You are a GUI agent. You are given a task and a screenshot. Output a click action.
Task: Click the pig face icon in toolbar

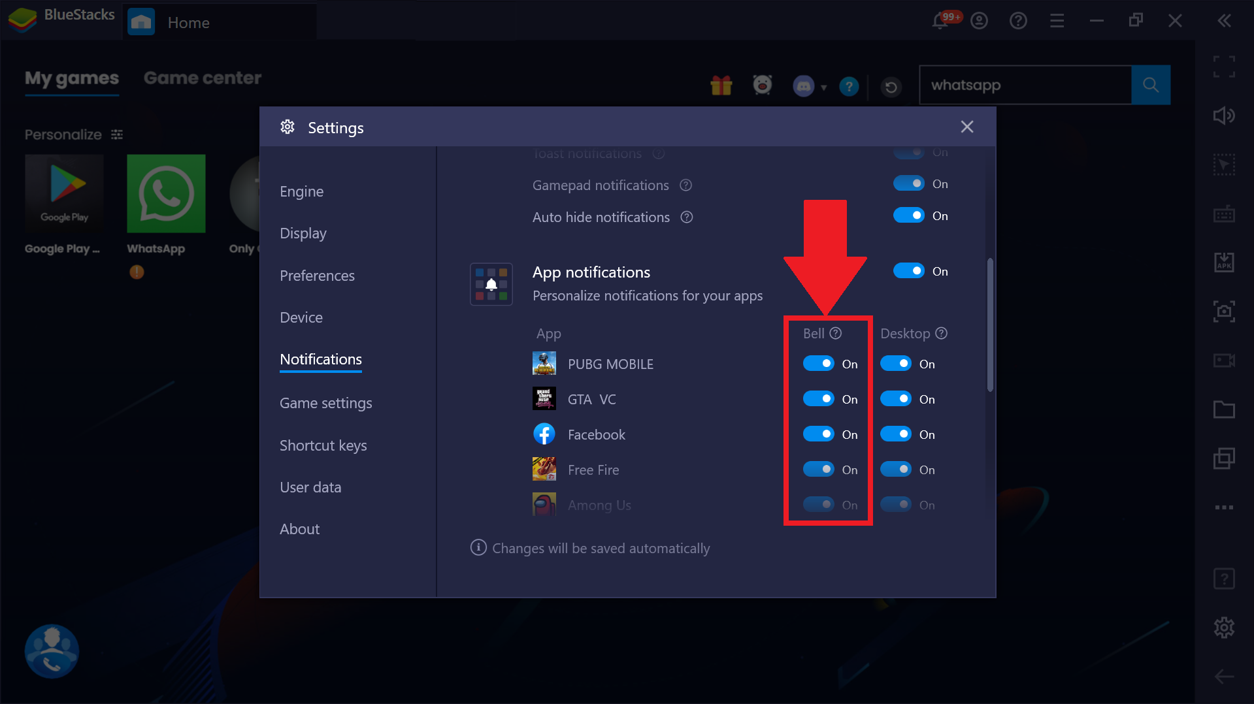pos(762,85)
